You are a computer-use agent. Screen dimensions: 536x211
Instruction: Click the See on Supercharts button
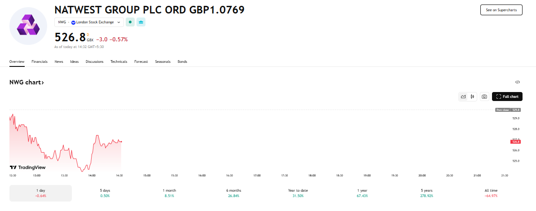(501, 10)
